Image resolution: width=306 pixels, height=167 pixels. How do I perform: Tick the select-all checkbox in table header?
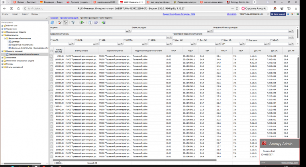51,51
